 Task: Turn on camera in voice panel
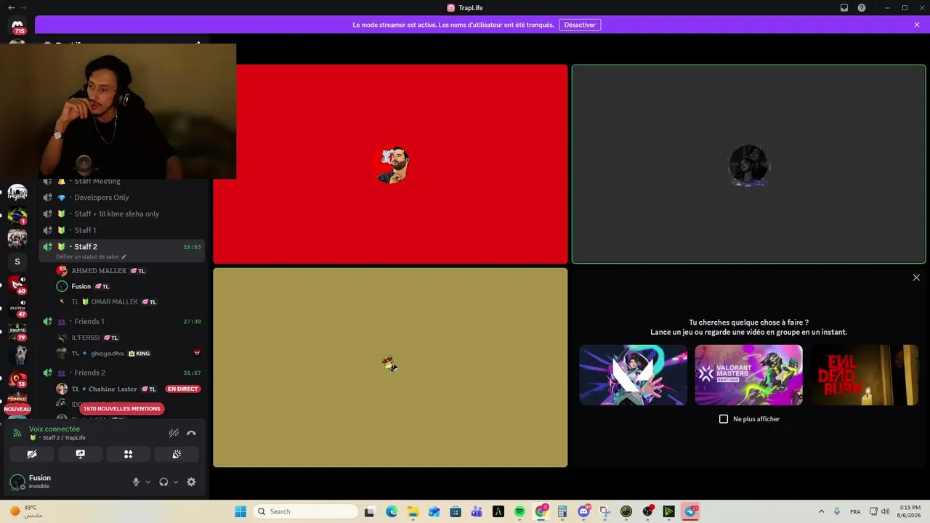(x=32, y=454)
